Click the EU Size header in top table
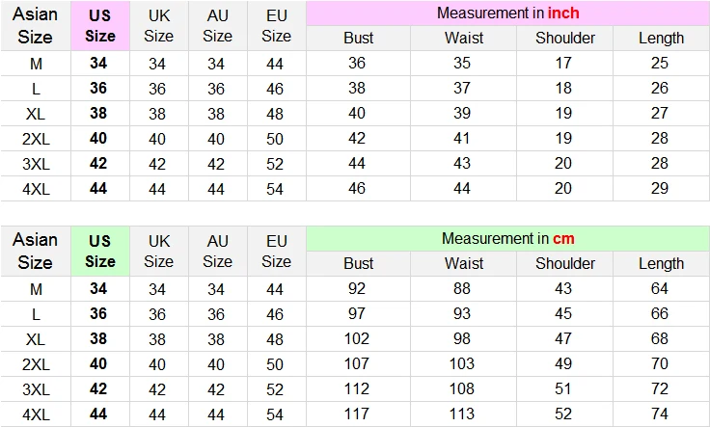Image resolution: width=710 pixels, height=427 pixels. coord(276,26)
